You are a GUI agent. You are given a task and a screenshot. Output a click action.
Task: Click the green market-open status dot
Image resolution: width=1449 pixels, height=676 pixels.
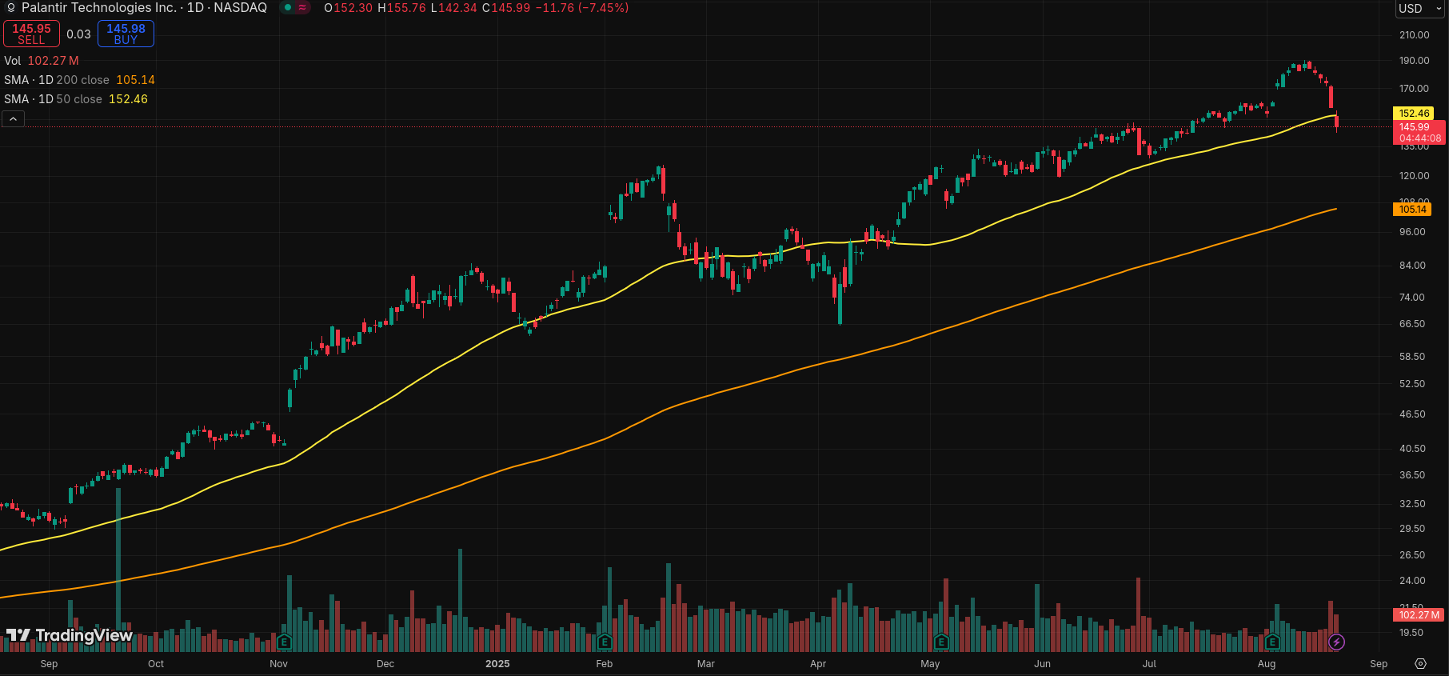[288, 8]
